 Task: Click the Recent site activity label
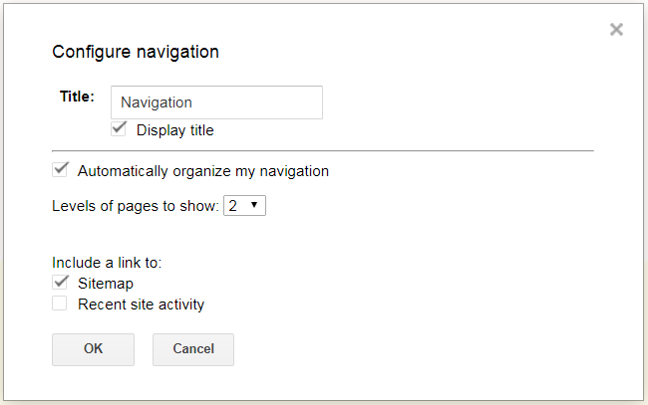coord(142,304)
